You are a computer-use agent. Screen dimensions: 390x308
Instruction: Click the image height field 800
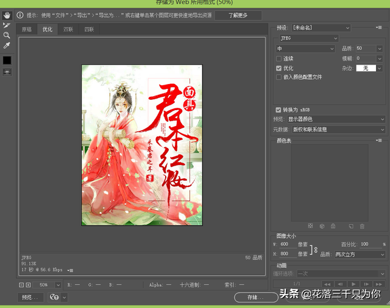pos(288,254)
